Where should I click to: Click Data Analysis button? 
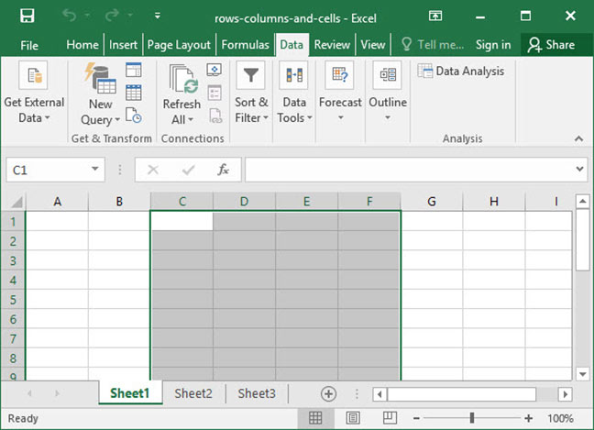click(461, 71)
